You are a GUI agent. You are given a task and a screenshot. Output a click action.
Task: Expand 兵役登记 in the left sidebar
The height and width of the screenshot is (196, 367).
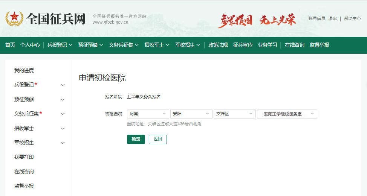[x=63, y=85]
